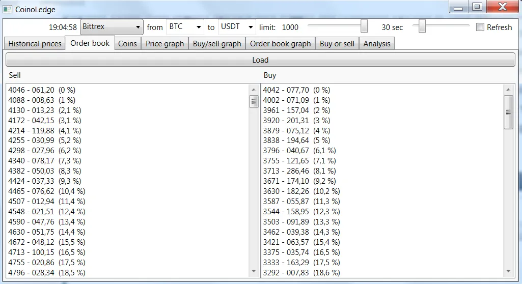
Task: Click the Buy list scroll down arrow
Action: click(508, 271)
